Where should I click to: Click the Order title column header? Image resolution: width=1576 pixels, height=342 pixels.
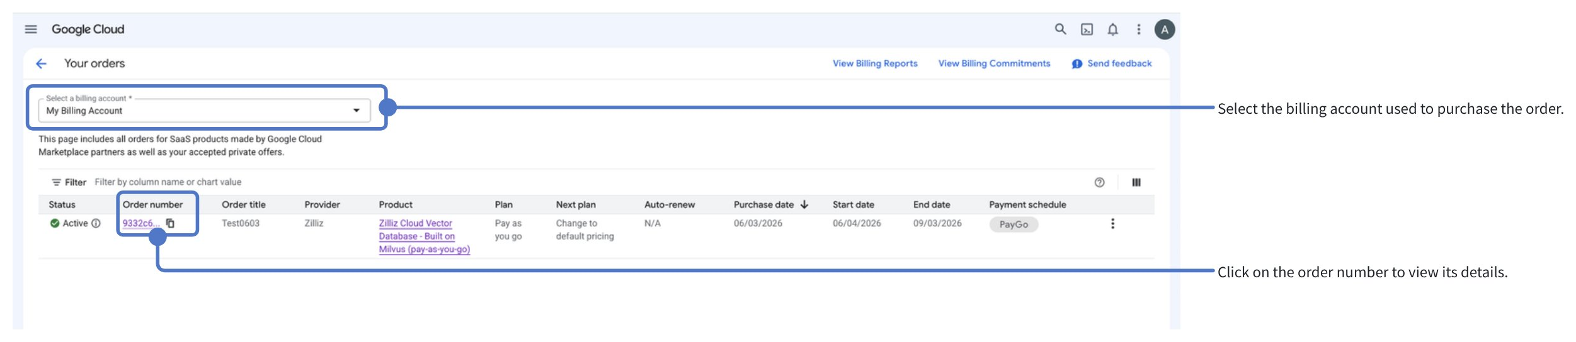click(x=244, y=204)
